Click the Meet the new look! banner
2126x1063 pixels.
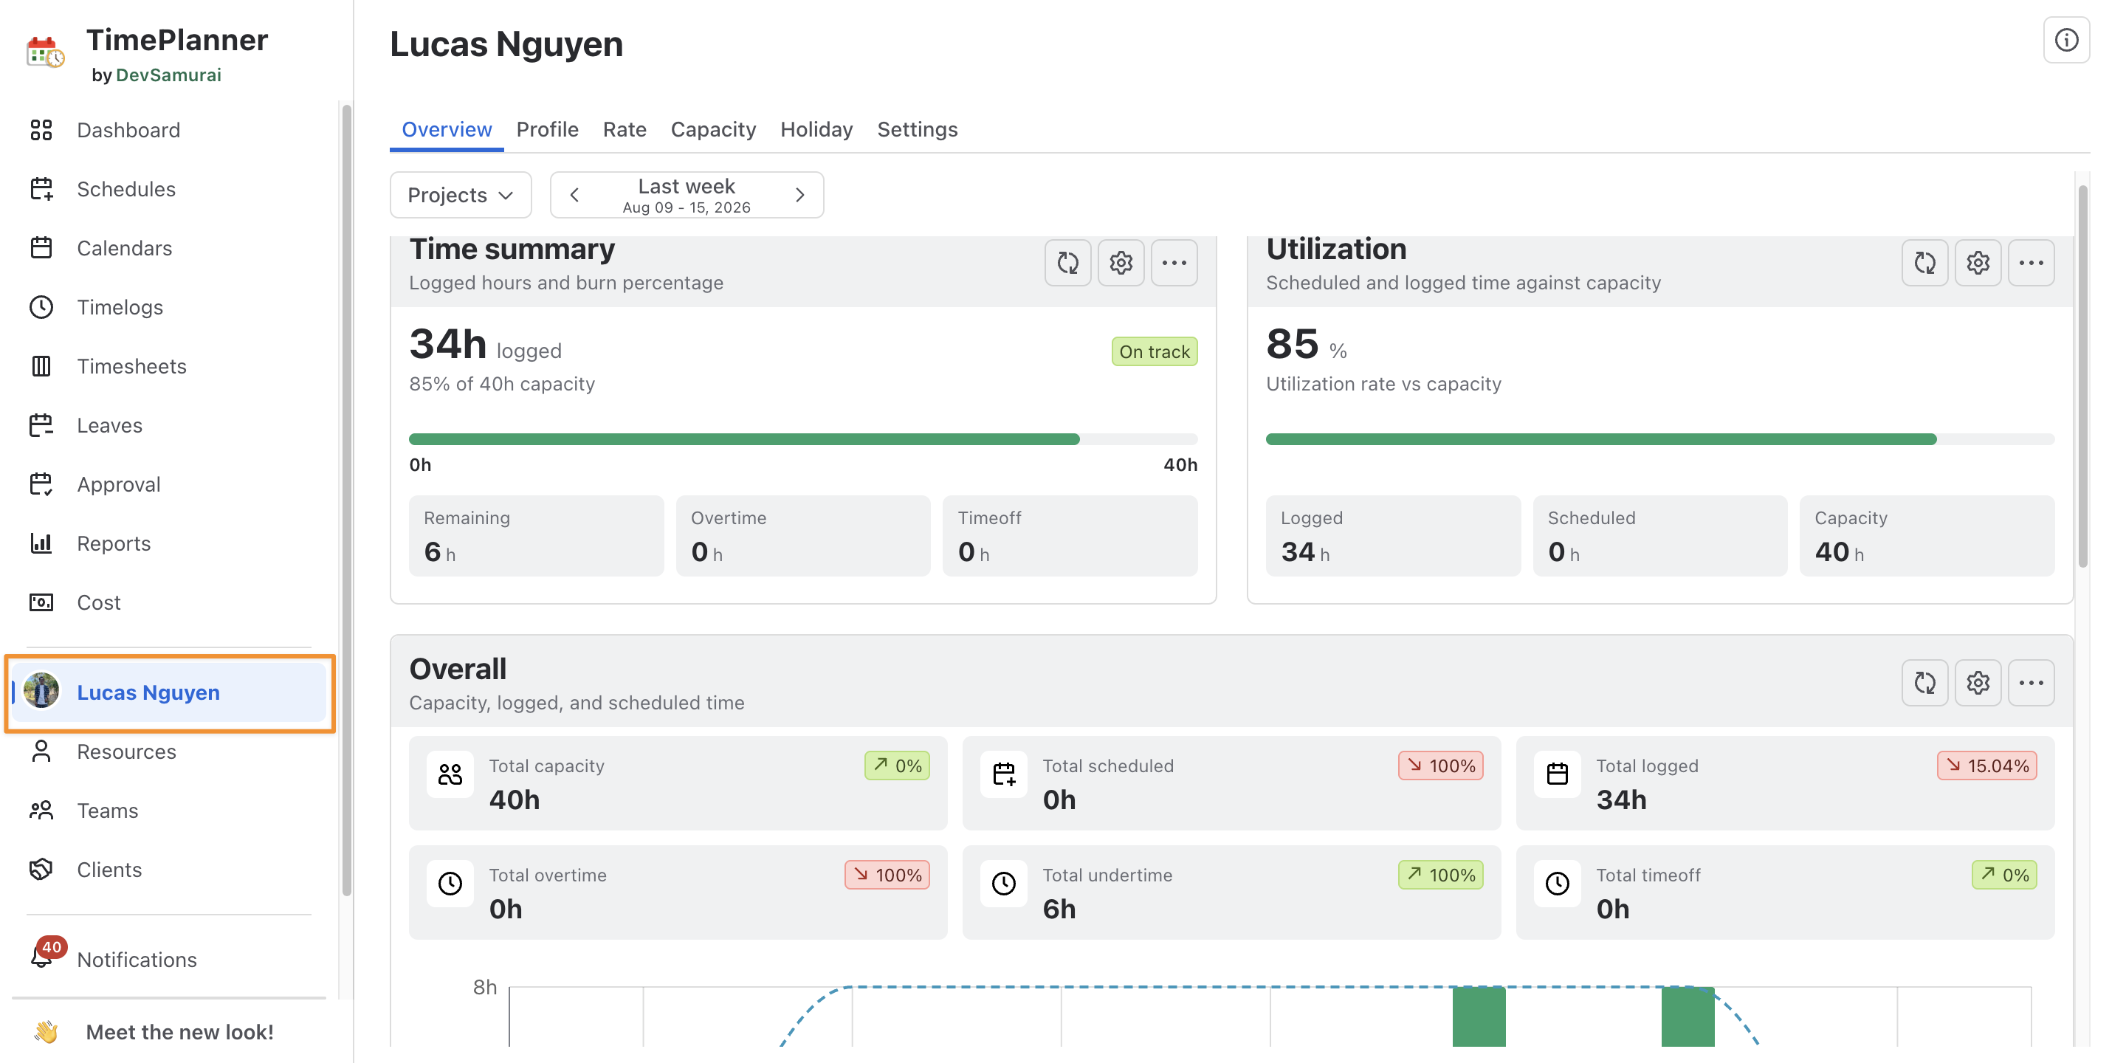coord(169,1032)
